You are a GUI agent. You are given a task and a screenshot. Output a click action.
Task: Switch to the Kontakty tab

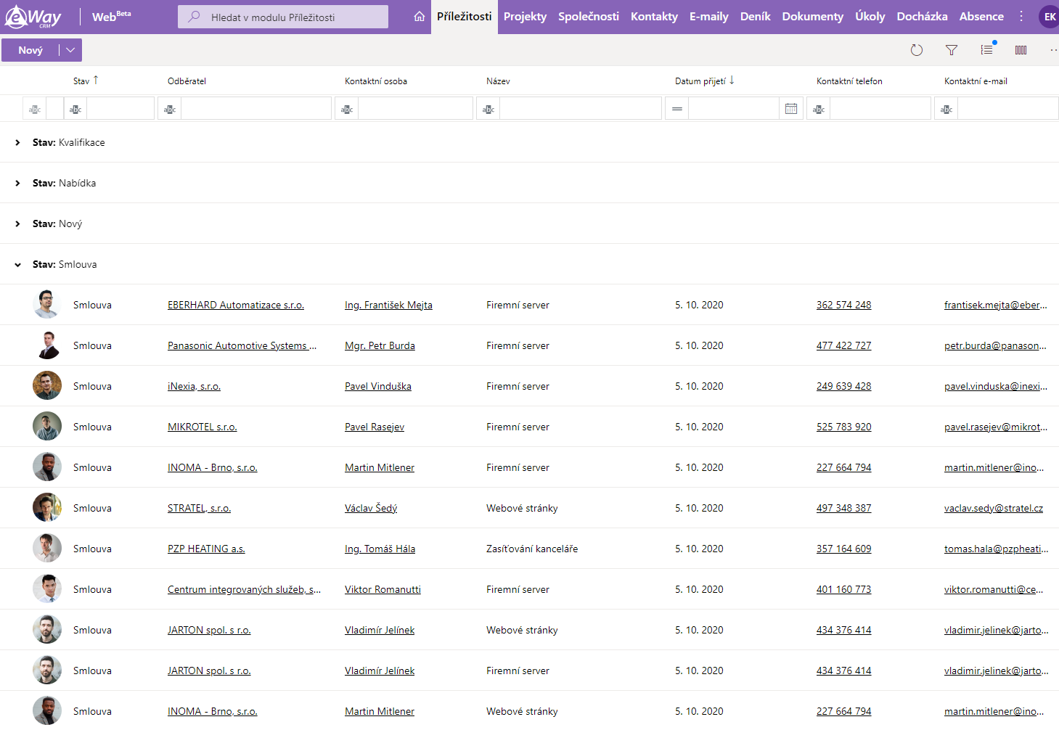point(654,17)
